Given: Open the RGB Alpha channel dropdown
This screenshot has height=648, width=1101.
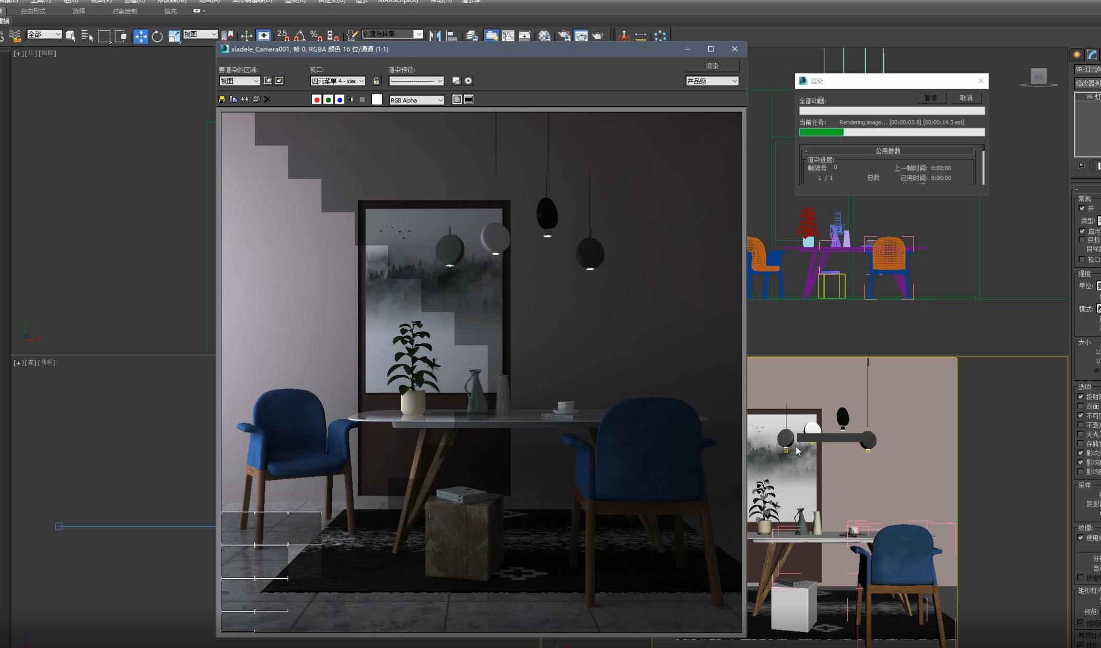Looking at the screenshot, I should tap(417, 100).
